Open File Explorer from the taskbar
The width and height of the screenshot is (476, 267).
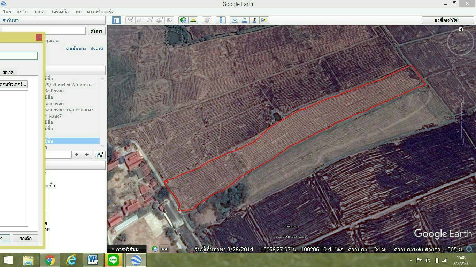coord(28,260)
